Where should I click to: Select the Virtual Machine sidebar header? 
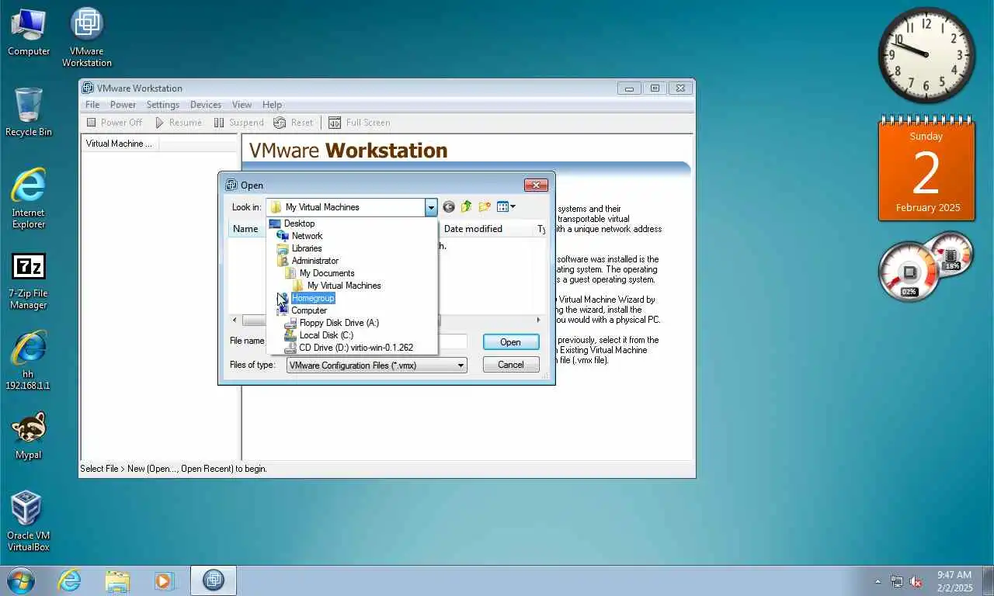click(119, 144)
